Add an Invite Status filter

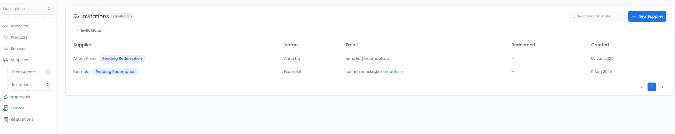[x=89, y=31]
